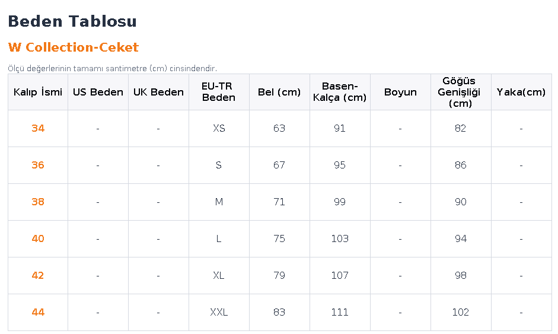Click the XS size cell
This screenshot has width=558, height=334.
pos(219,128)
